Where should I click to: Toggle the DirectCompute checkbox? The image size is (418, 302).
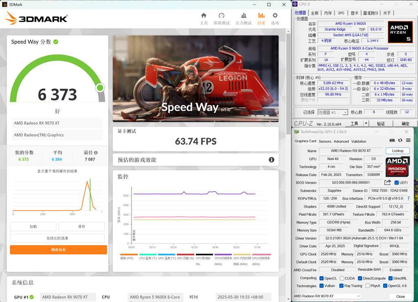pos(360,278)
